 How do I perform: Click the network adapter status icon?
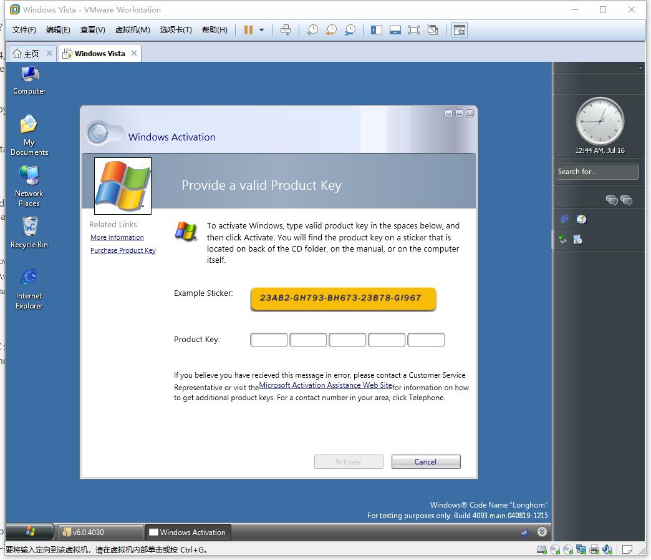581,549
